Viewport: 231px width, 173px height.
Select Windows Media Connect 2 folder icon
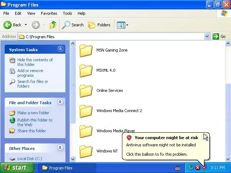[86, 111]
